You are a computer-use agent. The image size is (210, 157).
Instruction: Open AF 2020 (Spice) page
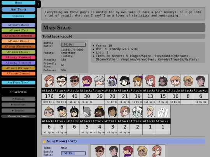click(x=19, y=41)
